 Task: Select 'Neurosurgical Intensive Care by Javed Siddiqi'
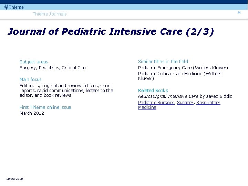[x=186, y=96]
